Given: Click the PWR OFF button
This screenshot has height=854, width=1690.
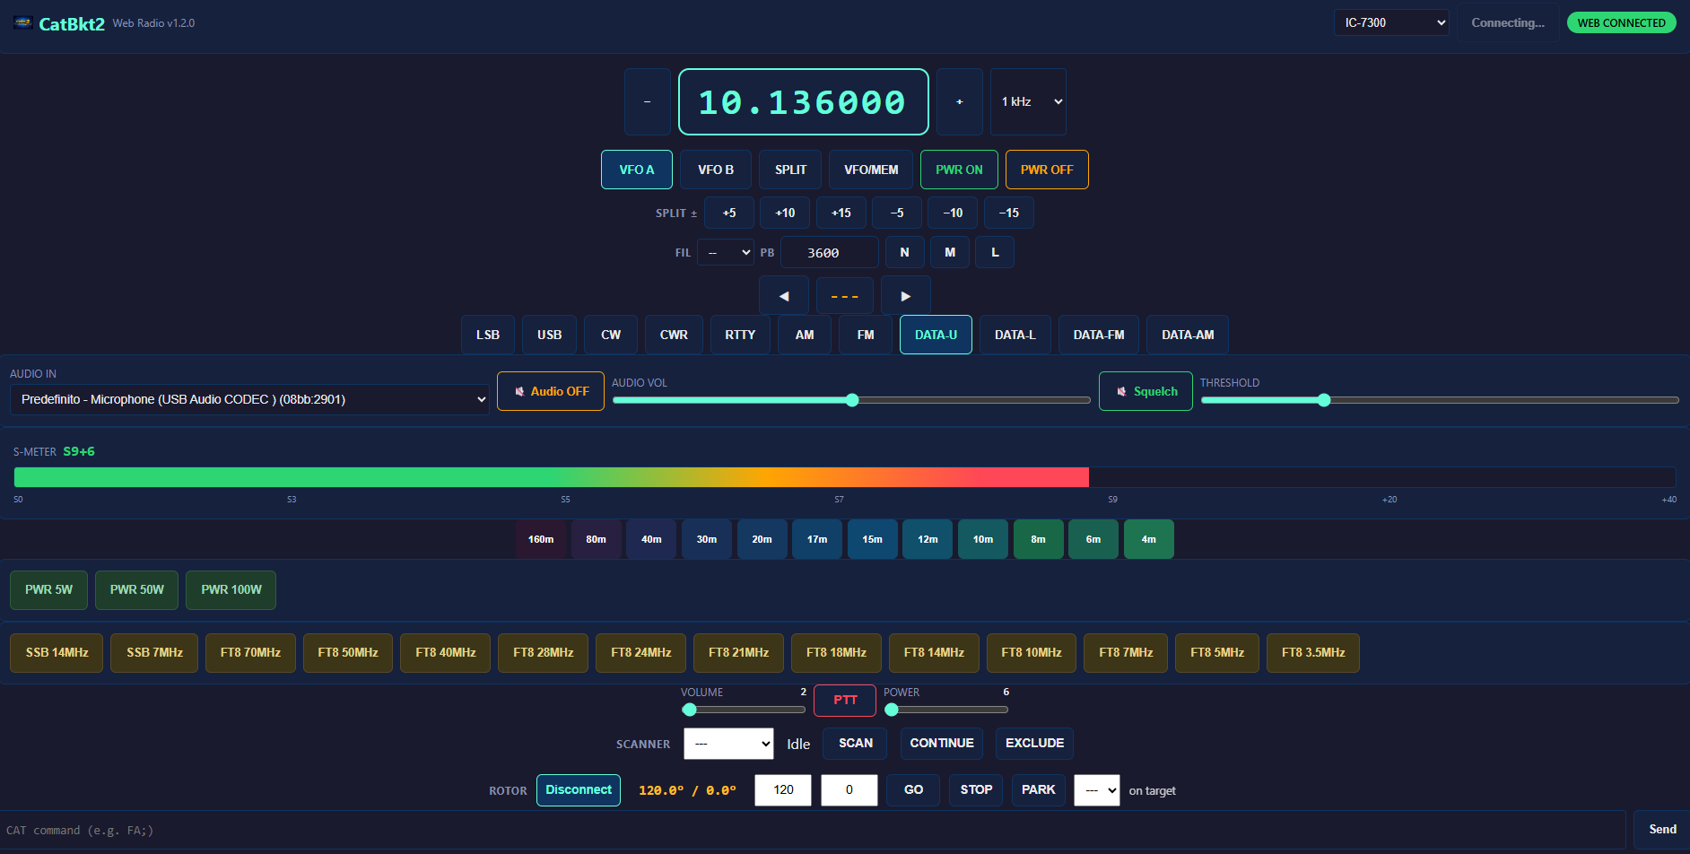Looking at the screenshot, I should click(1047, 170).
